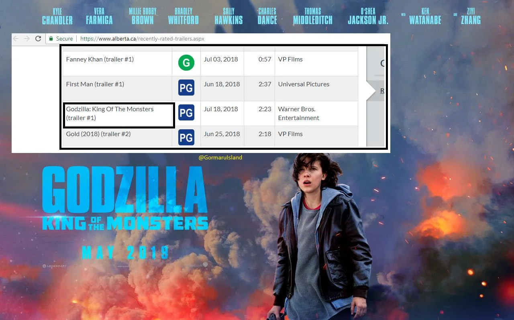The width and height of the screenshot is (514, 320).
Task: Click the runtime '2:18'
Action: [x=265, y=134]
